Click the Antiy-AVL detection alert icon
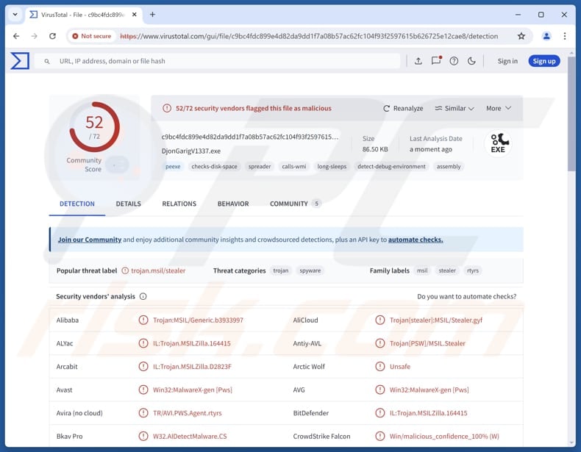This screenshot has width=581, height=452. click(379, 343)
